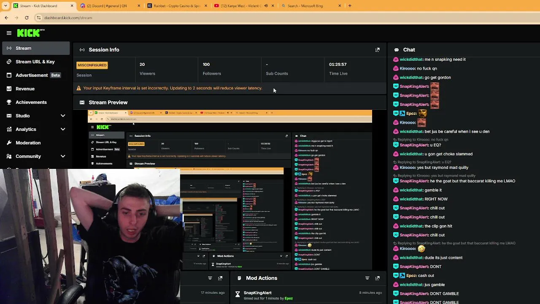540x304 pixels.
Task: Reload the Kick dashboard page
Action: (27, 18)
